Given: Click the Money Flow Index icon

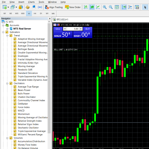Looking at the screenshot, I should pos(15,145).
